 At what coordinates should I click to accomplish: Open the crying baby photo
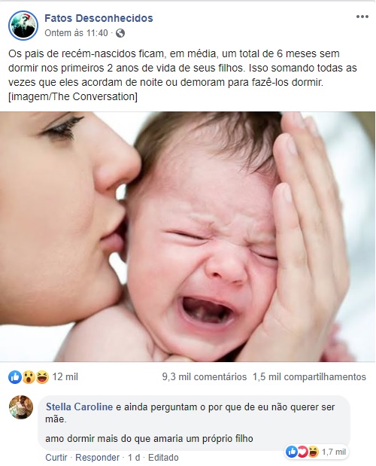pos(187,236)
